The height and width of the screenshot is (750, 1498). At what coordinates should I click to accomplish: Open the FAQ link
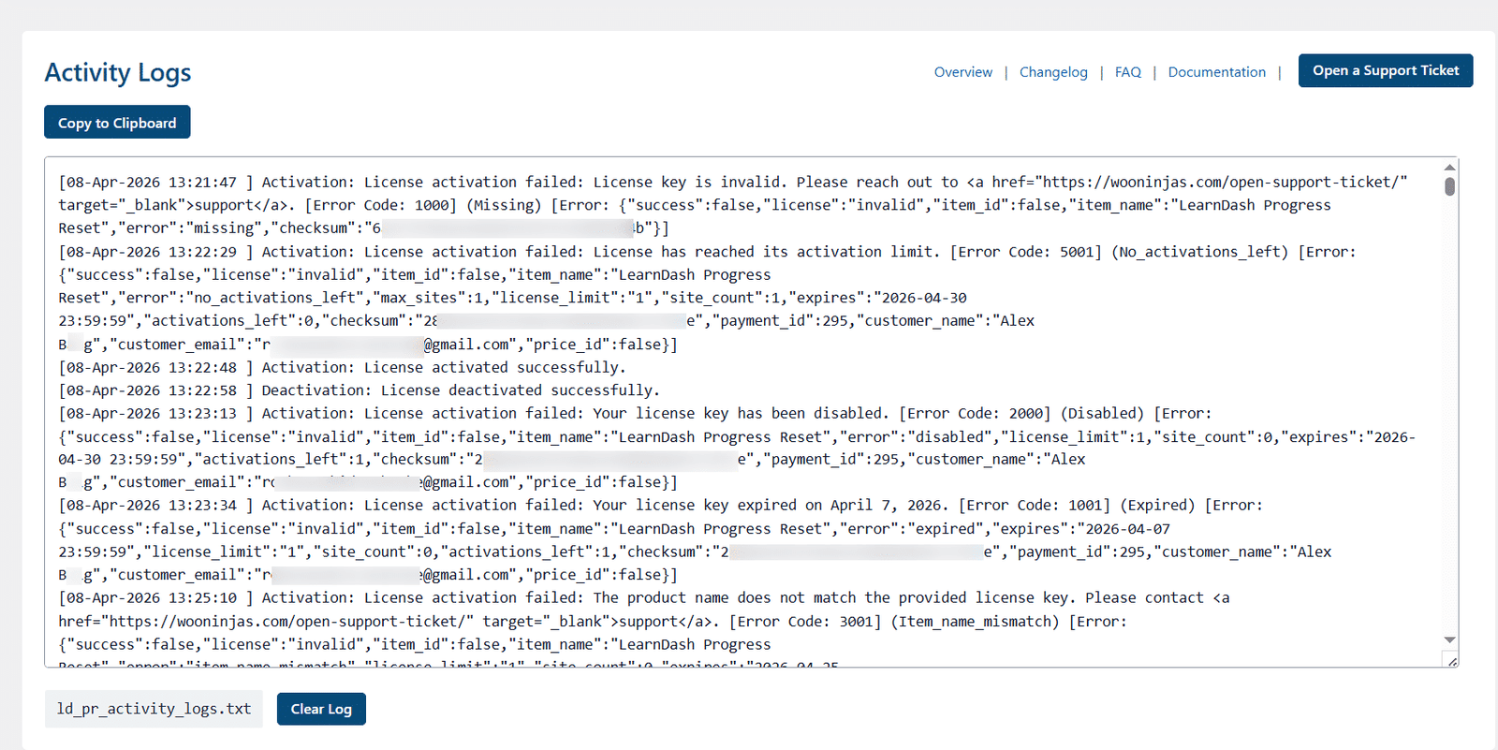(x=1128, y=72)
